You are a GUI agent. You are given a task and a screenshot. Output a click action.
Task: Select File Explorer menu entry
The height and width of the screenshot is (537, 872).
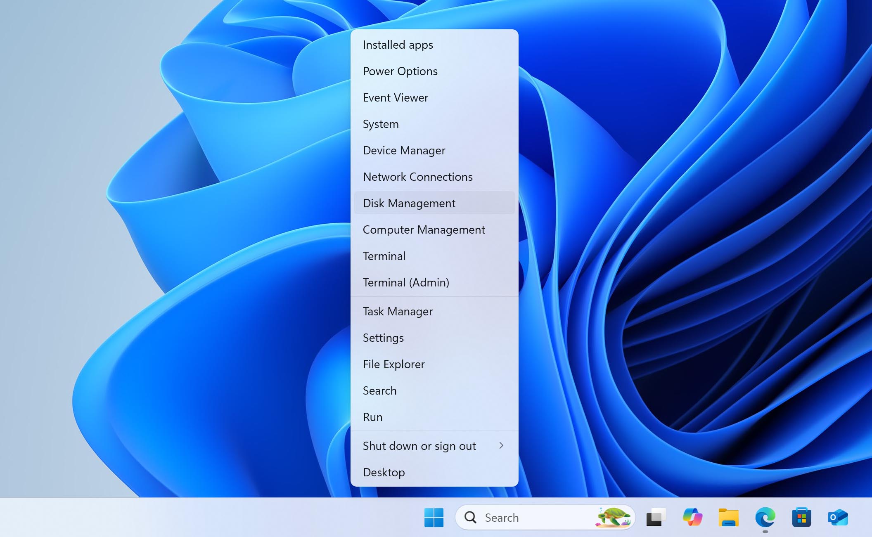pos(434,364)
